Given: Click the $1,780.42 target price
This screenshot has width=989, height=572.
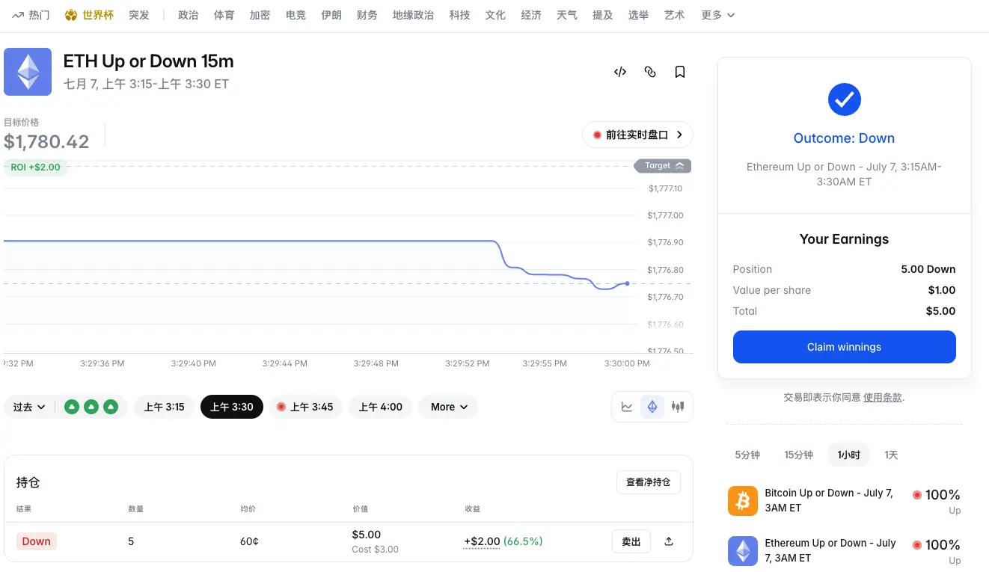Looking at the screenshot, I should [x=46, y=141].
